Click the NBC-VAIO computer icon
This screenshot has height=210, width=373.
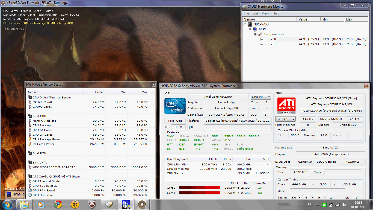click(x=250, y=24)
